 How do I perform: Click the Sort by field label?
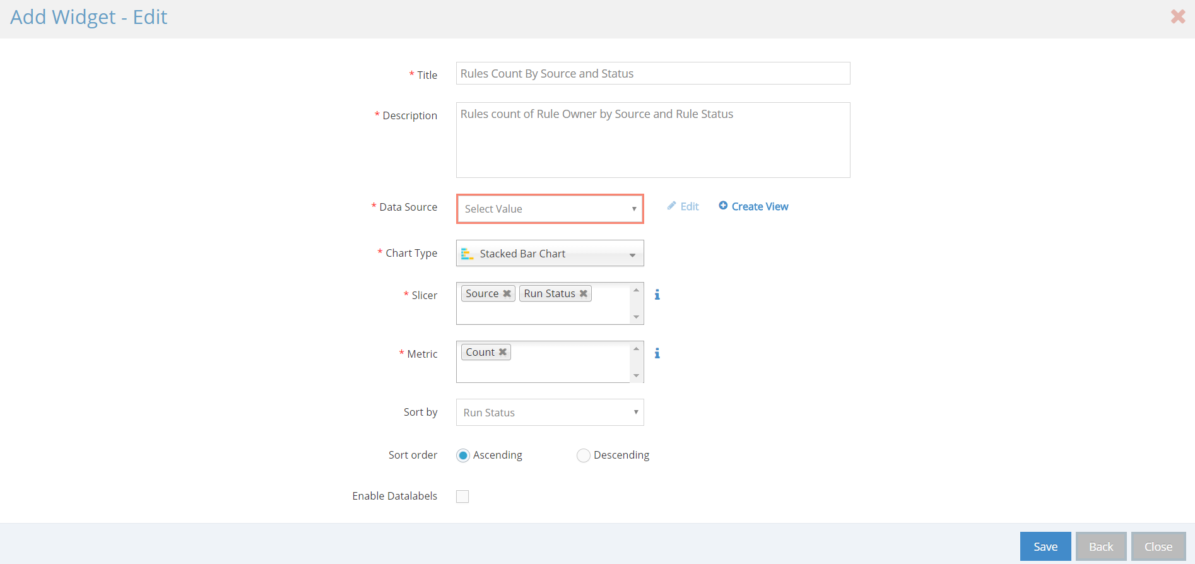[x=420, y=412]
